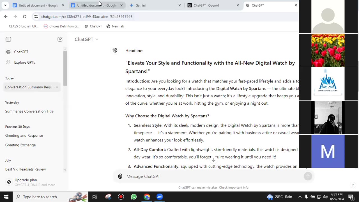Open Summarize Conversation Title chat

(x=29, y=111)
